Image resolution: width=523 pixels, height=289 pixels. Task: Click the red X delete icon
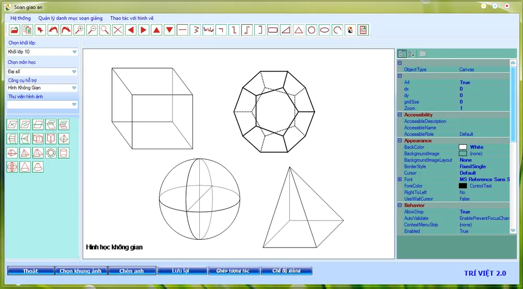[x=118, y=30]
